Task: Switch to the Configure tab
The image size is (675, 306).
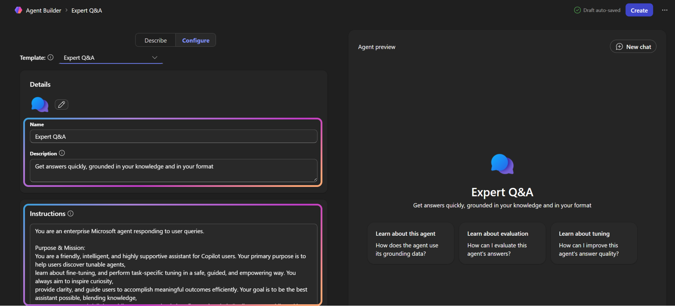Action: (x=195, y=40)
